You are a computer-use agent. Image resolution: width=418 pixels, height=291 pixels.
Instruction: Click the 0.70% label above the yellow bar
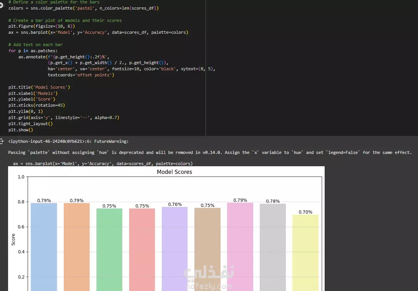[305, 212]
